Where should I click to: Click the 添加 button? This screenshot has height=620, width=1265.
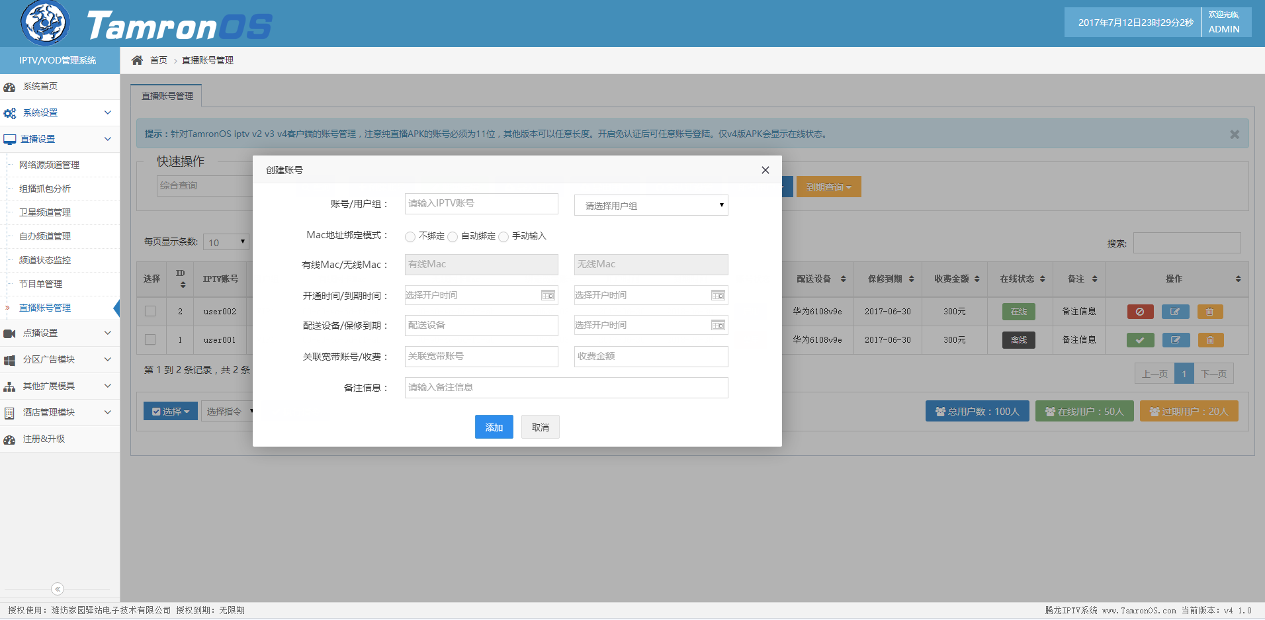[x=494, y=427]
